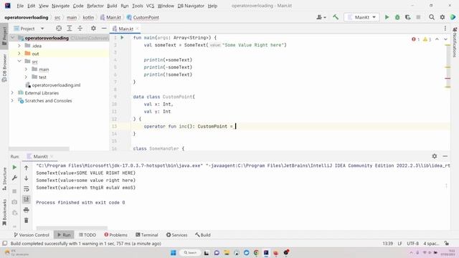Image resolution: width=459 pixels, height=258 pixels.
Task: Click Print icon in Run console
Action: tap(26, 210)
